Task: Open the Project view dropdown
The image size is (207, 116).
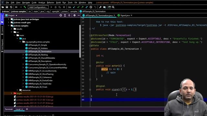Action: point(16,15)
